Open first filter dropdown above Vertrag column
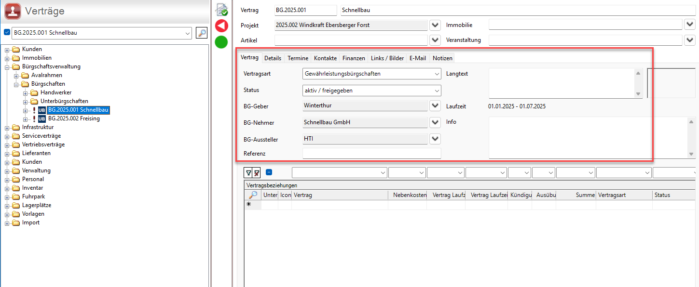699x287 pixels. coord(383,172)
